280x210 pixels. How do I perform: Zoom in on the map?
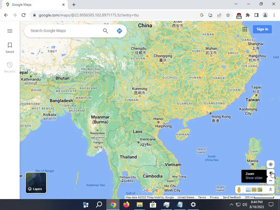pyautogui.click(x=270, y=173)
